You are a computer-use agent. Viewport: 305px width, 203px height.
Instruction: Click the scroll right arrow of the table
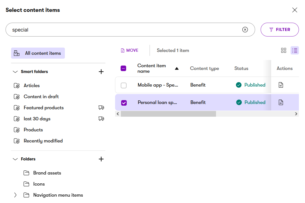click(x=296, y=114)
